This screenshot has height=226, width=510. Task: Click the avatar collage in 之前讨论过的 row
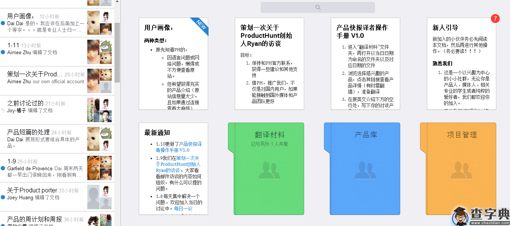click(99, 110)
